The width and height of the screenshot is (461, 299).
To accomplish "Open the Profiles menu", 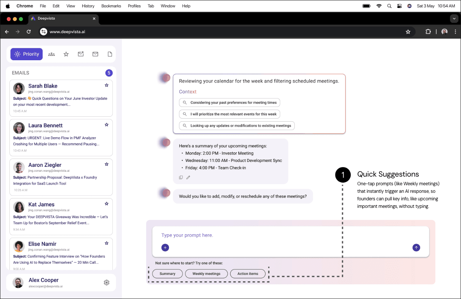I will coord(134,6).
